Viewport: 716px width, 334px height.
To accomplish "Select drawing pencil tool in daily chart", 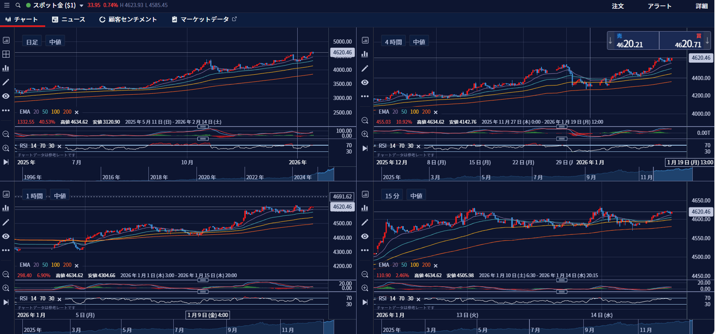I will click(6, 82).
